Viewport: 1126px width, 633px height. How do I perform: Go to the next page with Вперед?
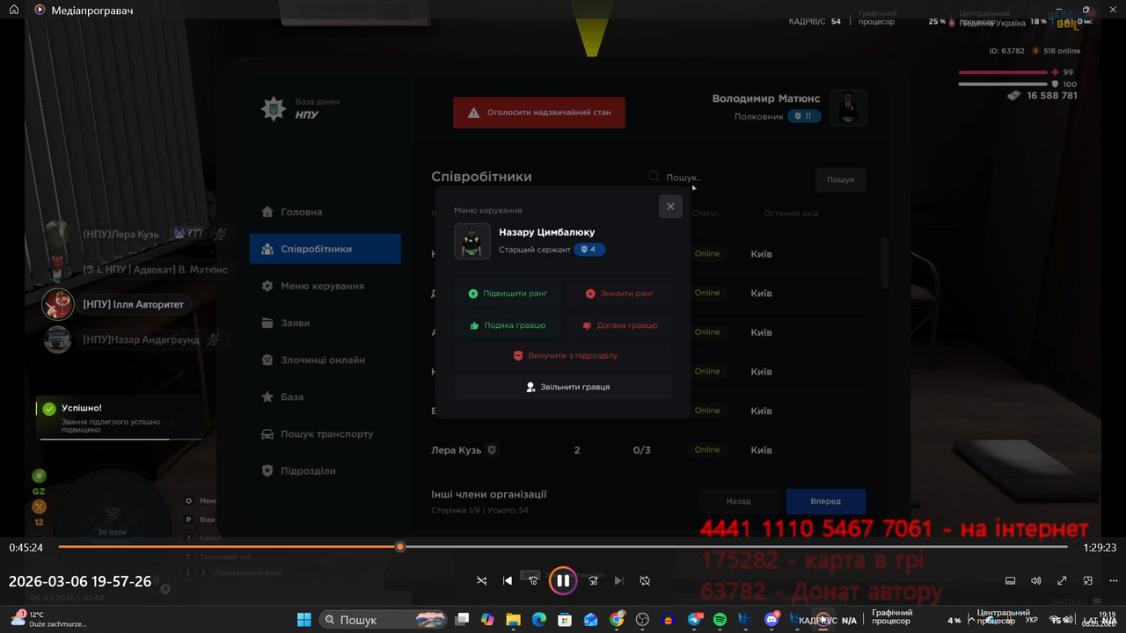[825, 501]
